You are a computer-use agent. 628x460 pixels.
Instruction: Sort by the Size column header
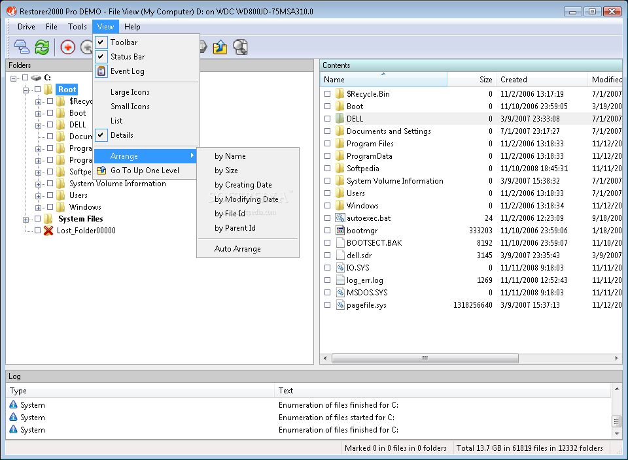472,80
